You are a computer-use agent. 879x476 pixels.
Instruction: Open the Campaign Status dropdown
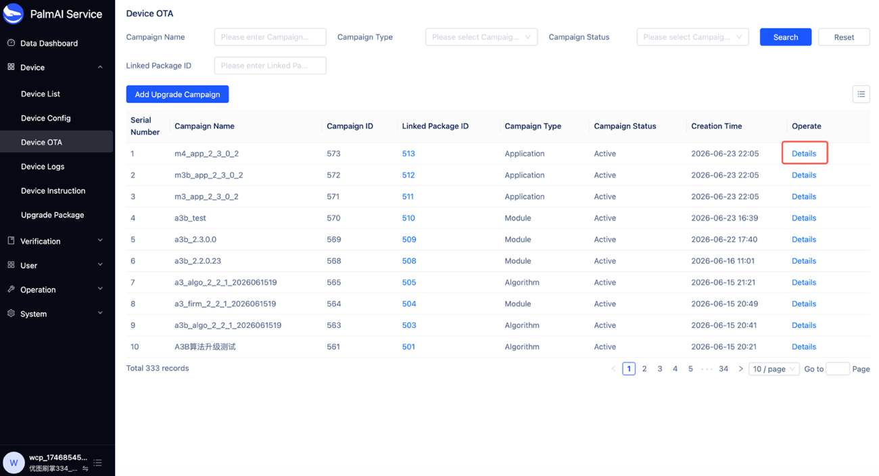point(692,37)
